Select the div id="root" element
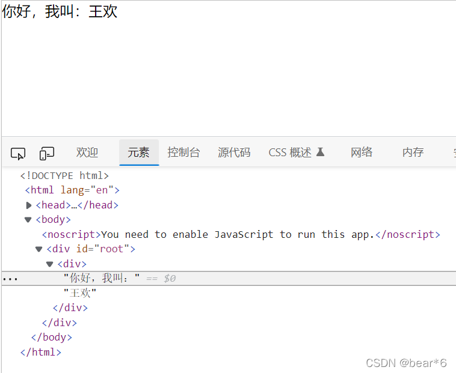The height and width of the screenshot is (373, 456). tap(91, 249)
